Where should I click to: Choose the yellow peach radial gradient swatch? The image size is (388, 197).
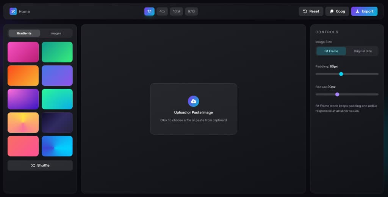(x=23, y=123)
